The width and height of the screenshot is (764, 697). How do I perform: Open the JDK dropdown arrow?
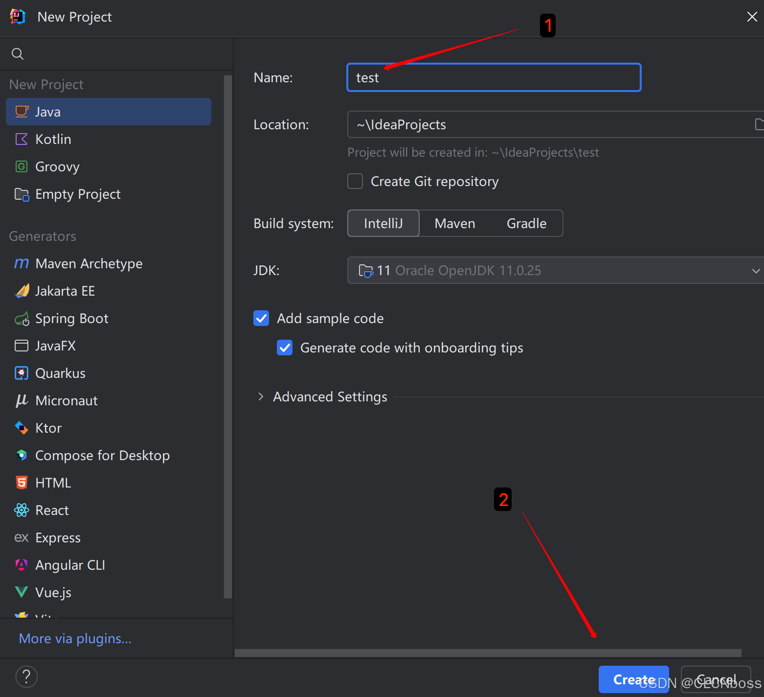[756, 271]
